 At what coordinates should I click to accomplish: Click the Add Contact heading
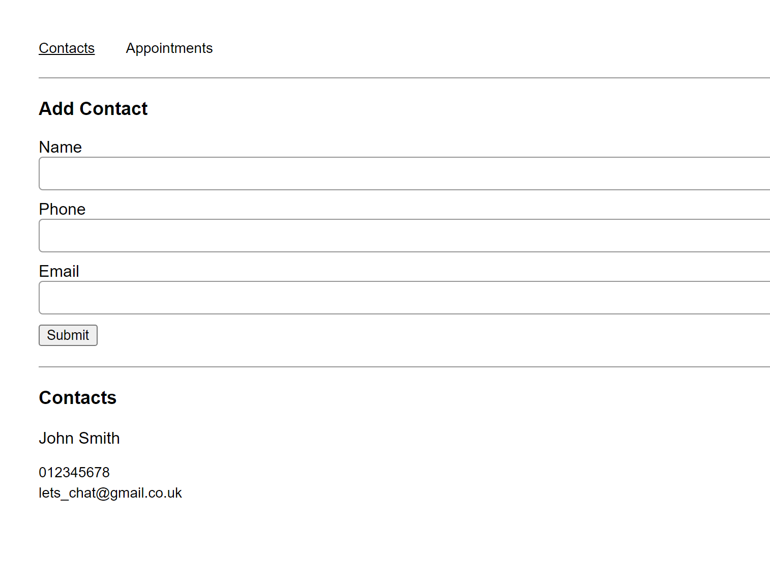pyautogui.click(x=93, y=109)
